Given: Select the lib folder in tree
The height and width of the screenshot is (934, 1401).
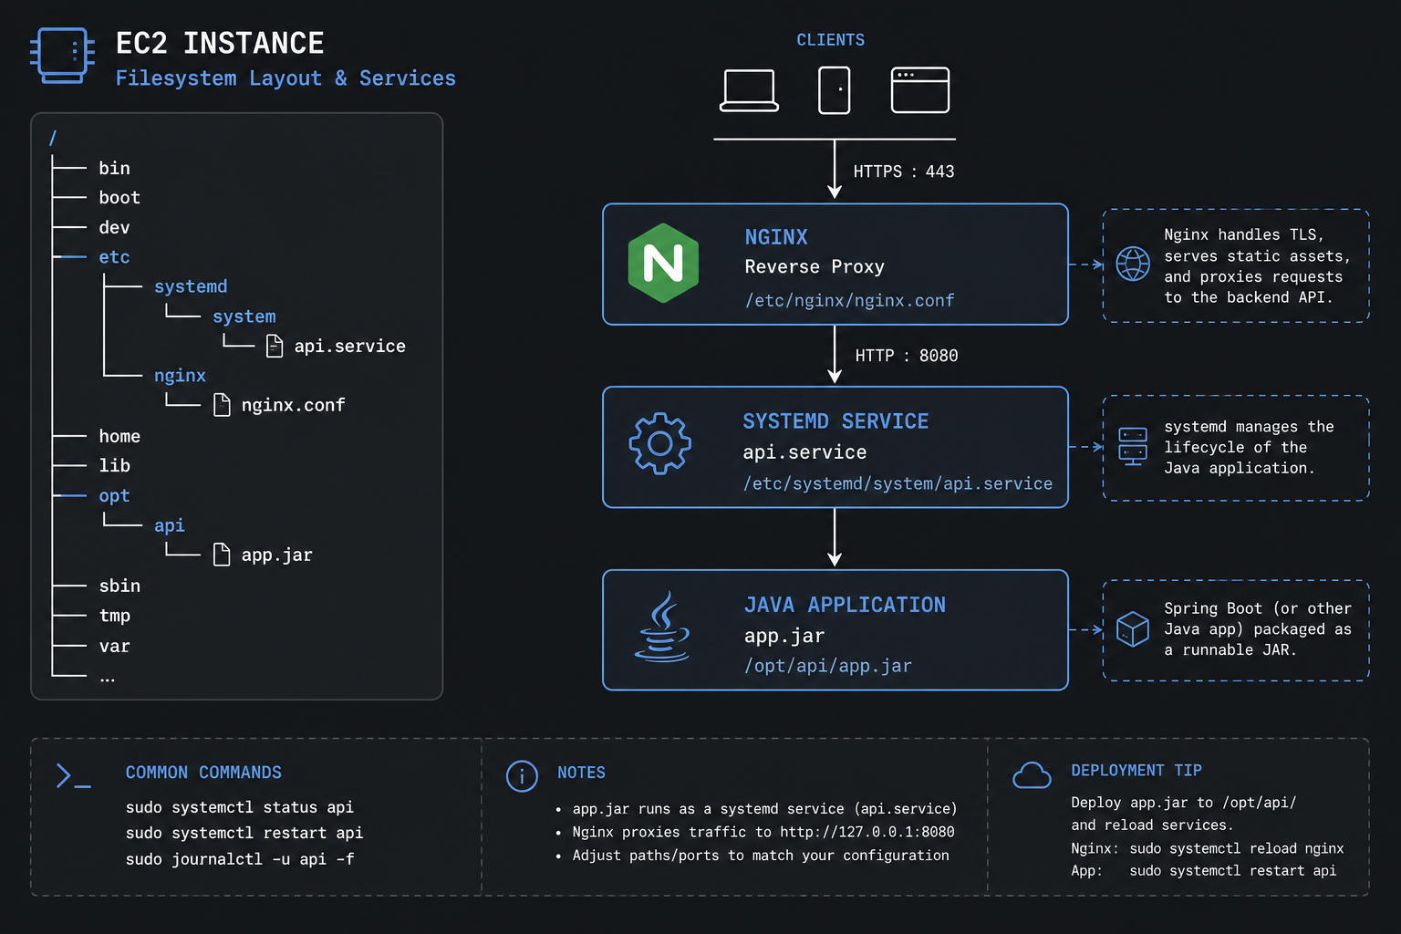Looking at the screenshot, I should pos(114,466).
